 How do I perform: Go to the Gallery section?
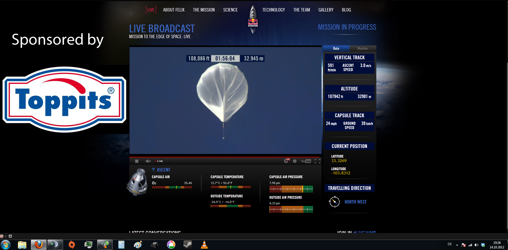coord(326,10)
